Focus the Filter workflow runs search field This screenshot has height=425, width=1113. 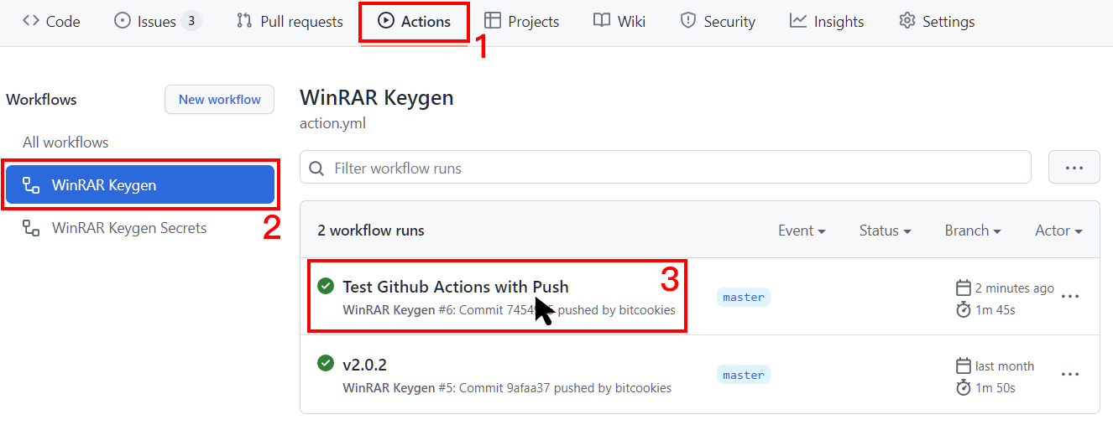(x=671, y=168)
